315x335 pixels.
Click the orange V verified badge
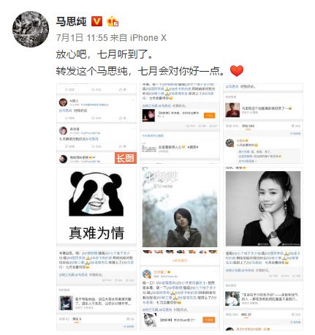96,21
